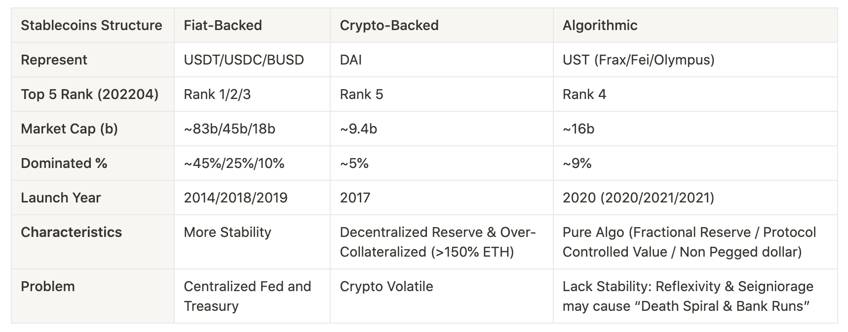Select the 2020 (2020/2021/2021) cell
848x332 pixels.
(x=695, y=198)
